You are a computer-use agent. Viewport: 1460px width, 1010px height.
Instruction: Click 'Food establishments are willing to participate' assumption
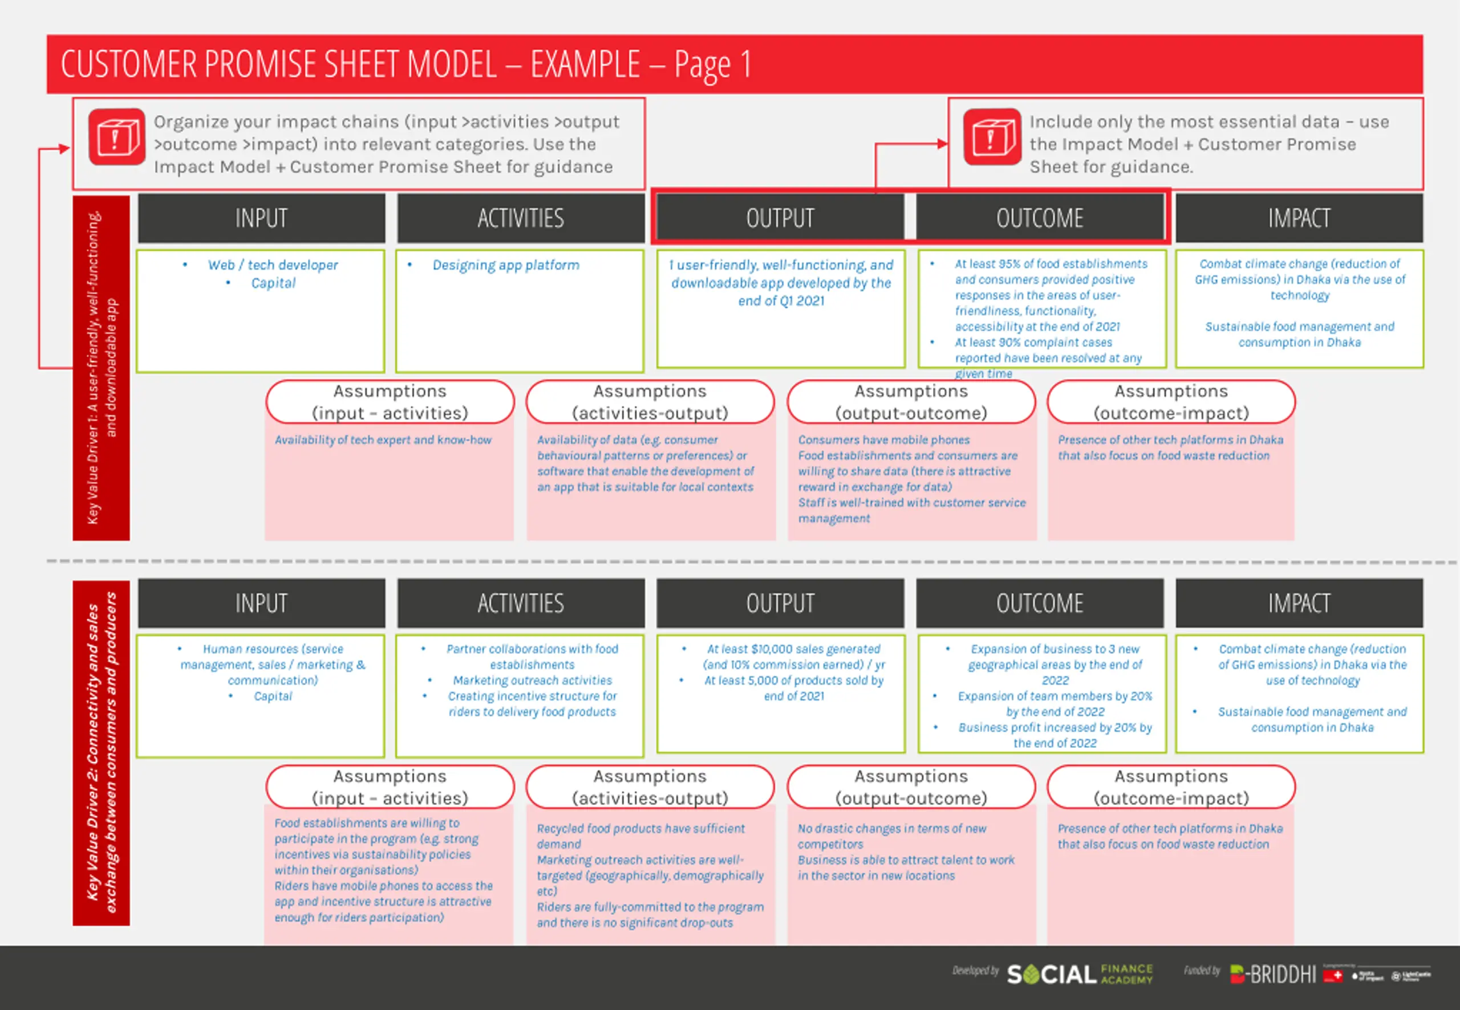point(376,846)
